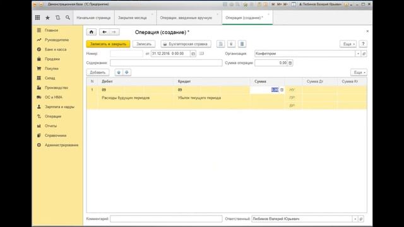Click the trash delete-mark icon

(242, 44)
